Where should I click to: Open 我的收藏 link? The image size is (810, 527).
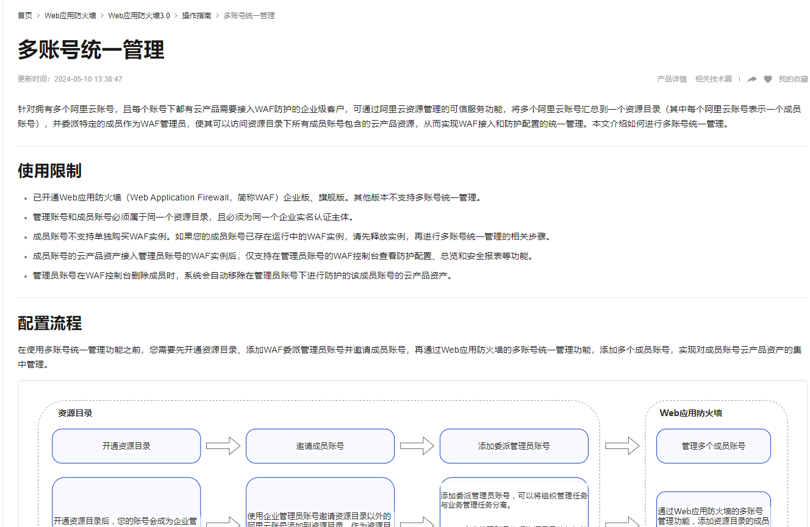tap(793, 79)
